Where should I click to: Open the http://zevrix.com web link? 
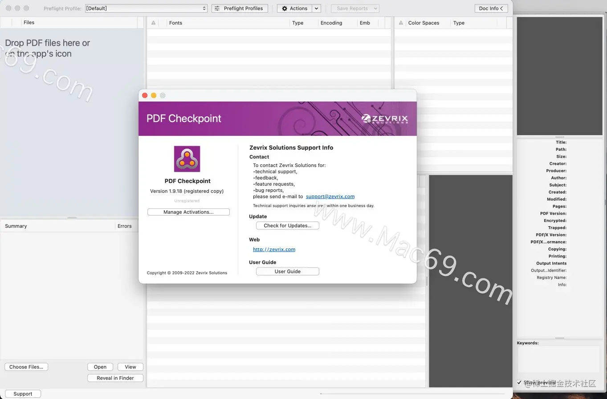point(274,249)
